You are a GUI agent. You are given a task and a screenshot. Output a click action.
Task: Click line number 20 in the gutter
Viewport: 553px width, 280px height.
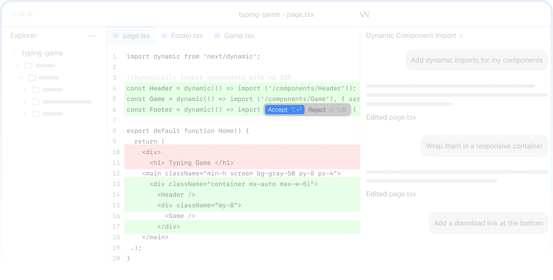pos(116,258)
